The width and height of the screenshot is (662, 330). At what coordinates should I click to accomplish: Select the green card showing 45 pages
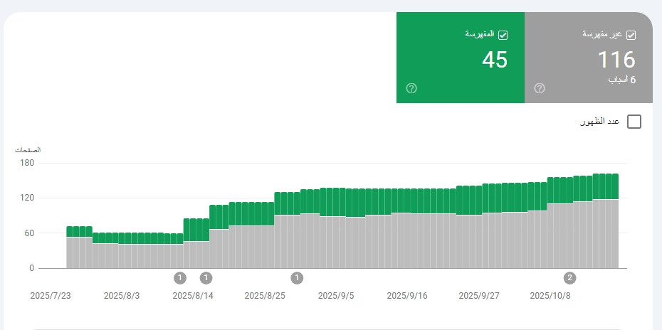click(x=460, y=58)
